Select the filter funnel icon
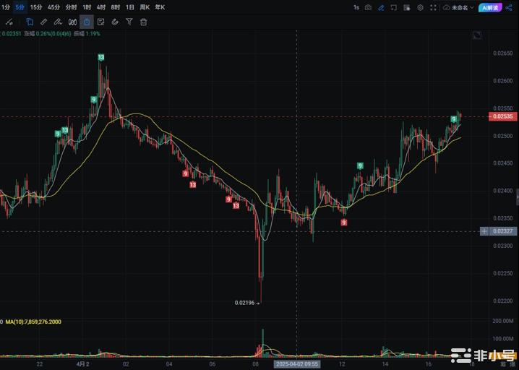Viewport: 519px width, 370px height. click(129, 22)
